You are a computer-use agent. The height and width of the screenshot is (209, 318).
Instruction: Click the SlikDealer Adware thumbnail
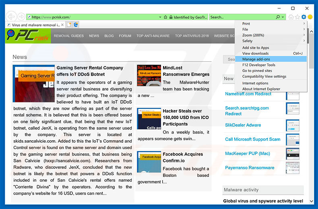click(x=293, y=125)
